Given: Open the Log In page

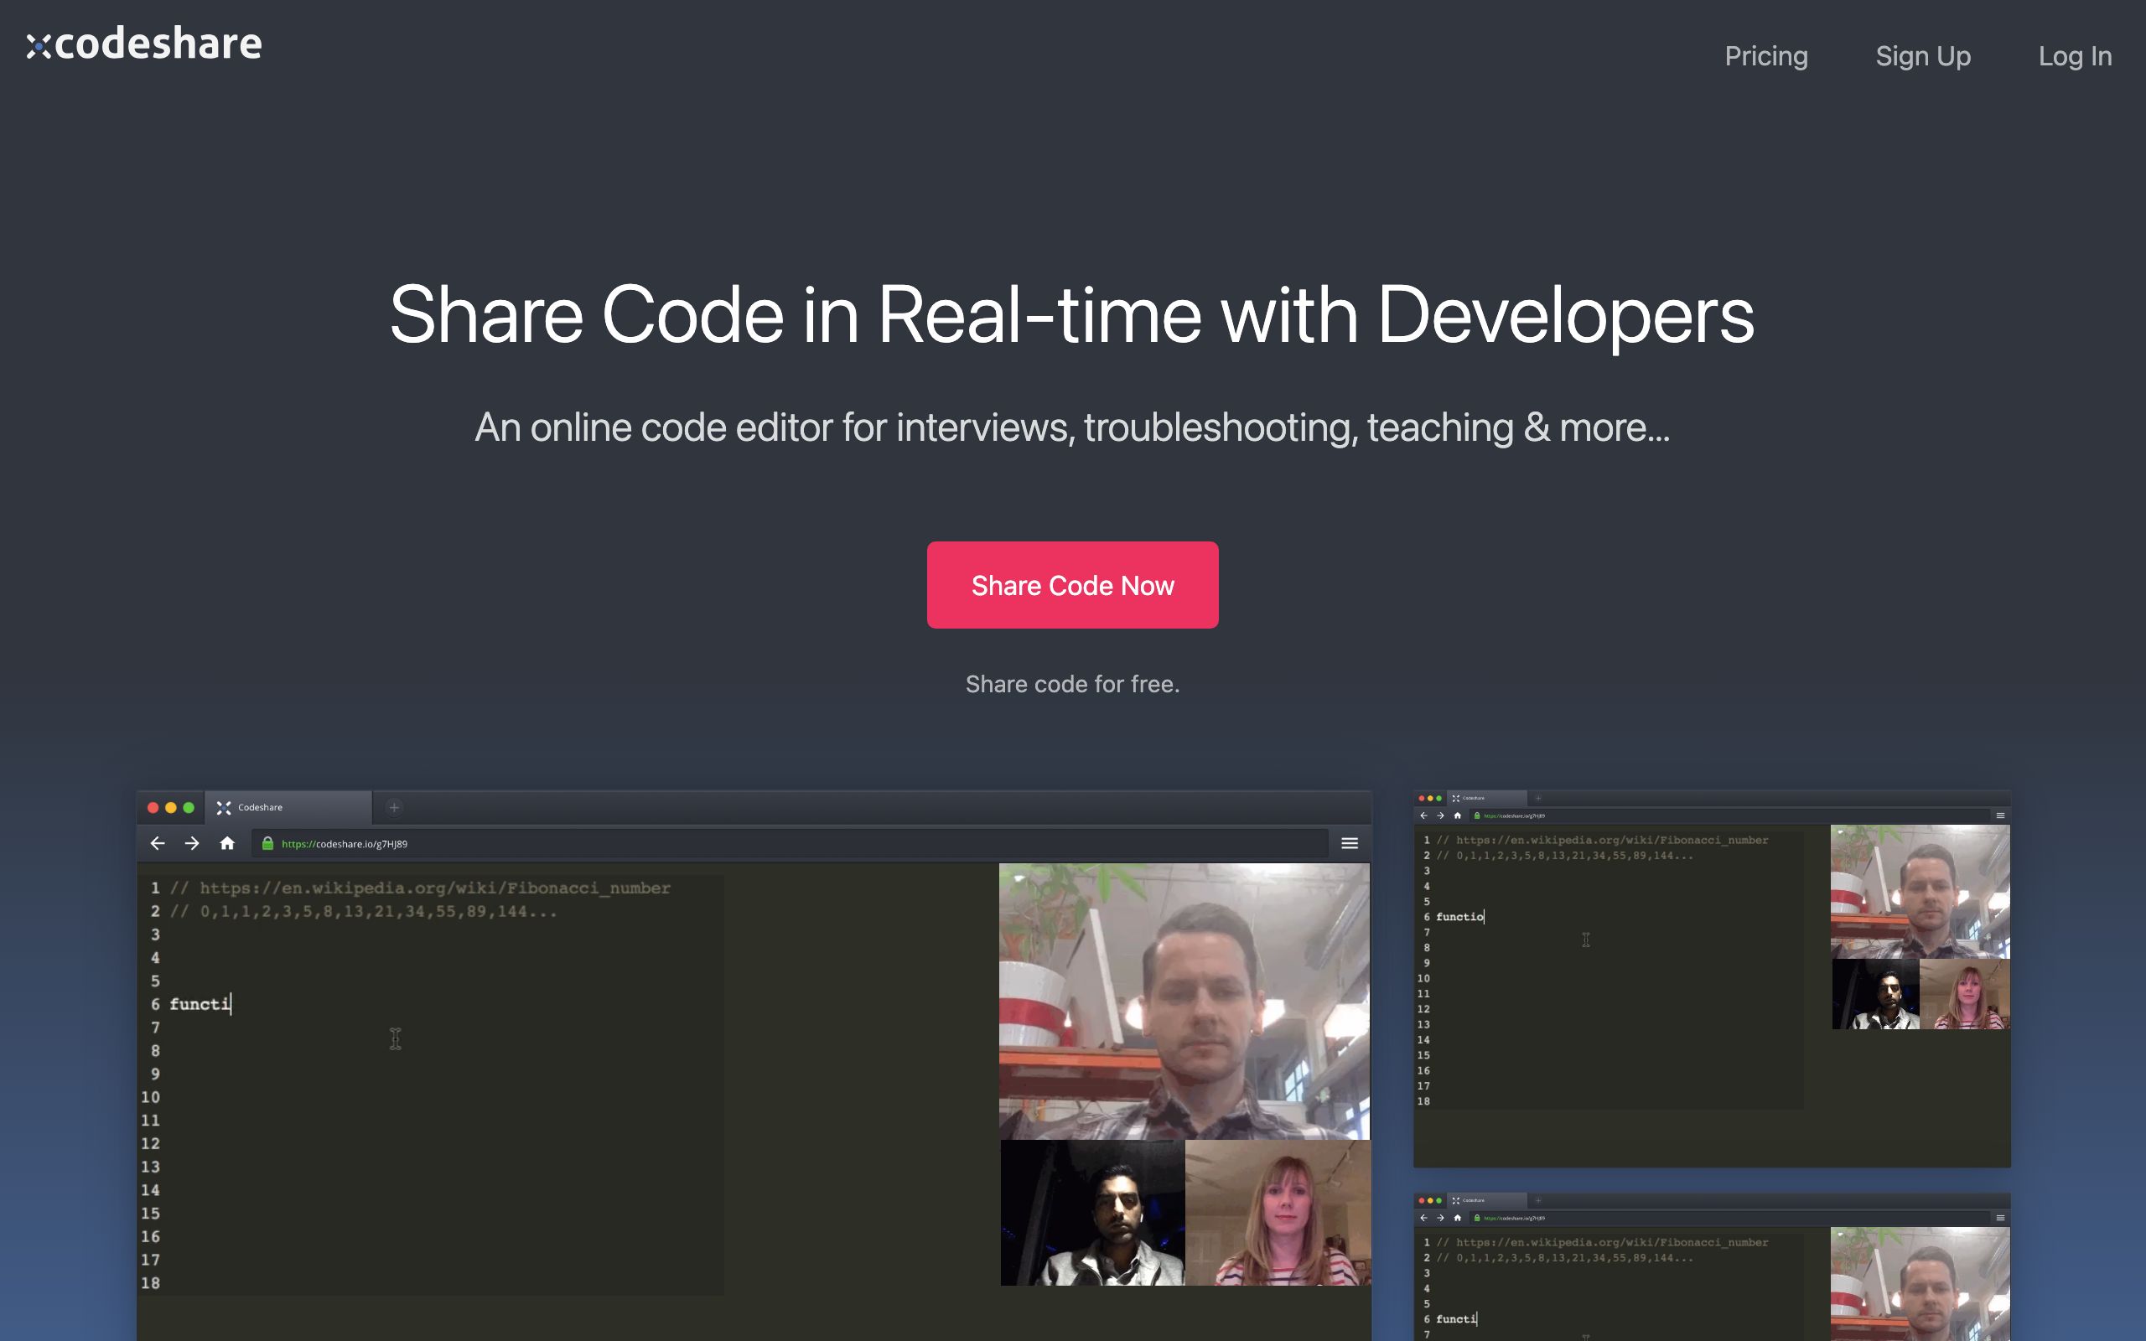Looking at the screenshot, I should click(x=2074, y=56).
